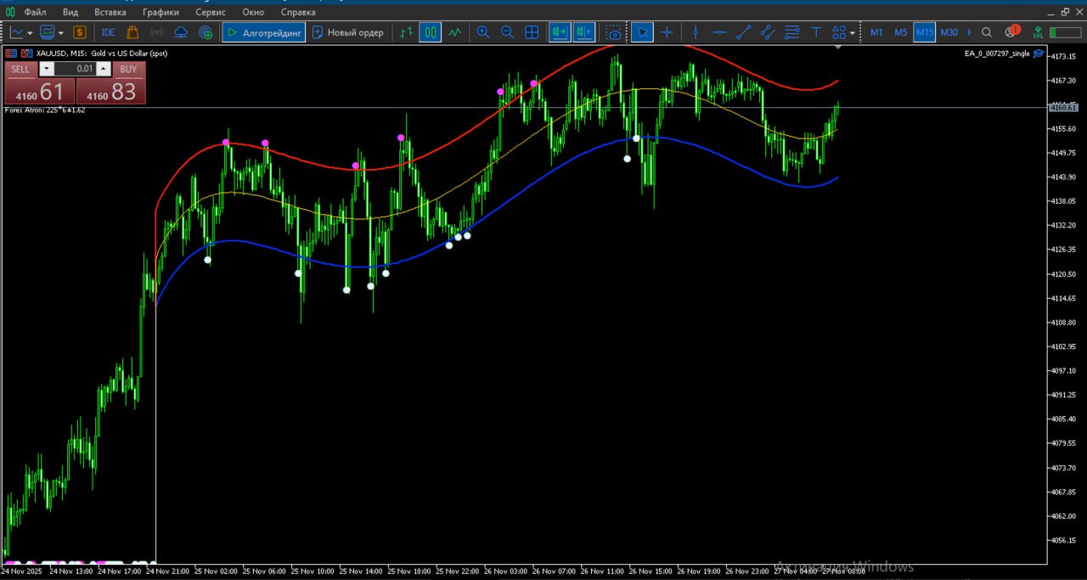This screenshot has height=580, width=1087.
Task: Open the chart type dropdown arrow
Action: (28, 32)
